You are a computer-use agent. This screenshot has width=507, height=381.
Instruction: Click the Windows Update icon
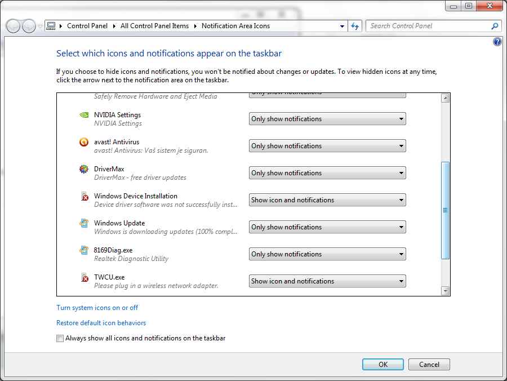(84, 223)
